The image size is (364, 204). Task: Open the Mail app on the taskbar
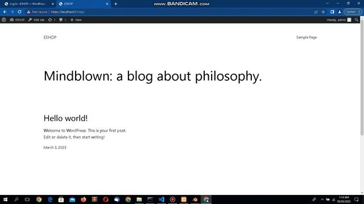[72, 199]
